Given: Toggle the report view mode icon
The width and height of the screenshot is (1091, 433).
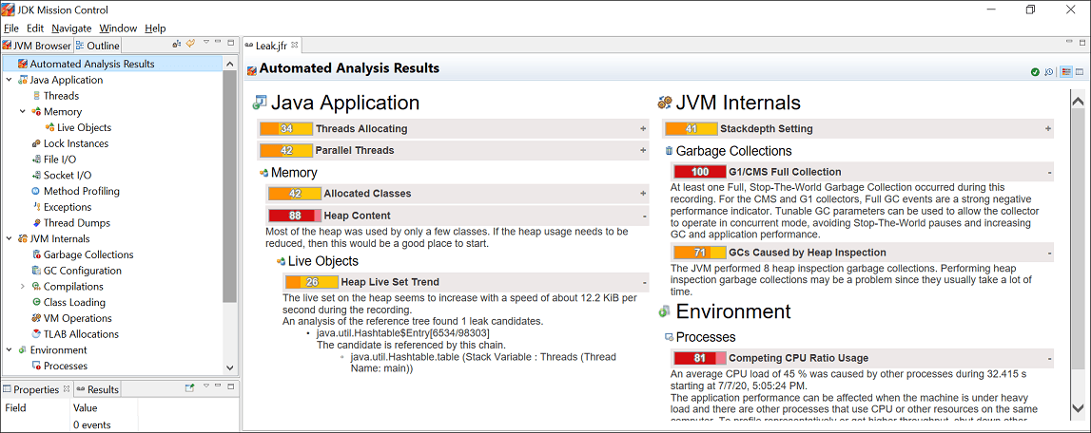Looking at the screenshot, I should click(1066, 71).
